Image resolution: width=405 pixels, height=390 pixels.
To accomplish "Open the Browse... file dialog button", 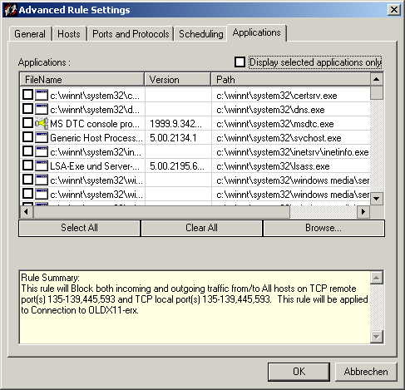I will coord(324,228).
